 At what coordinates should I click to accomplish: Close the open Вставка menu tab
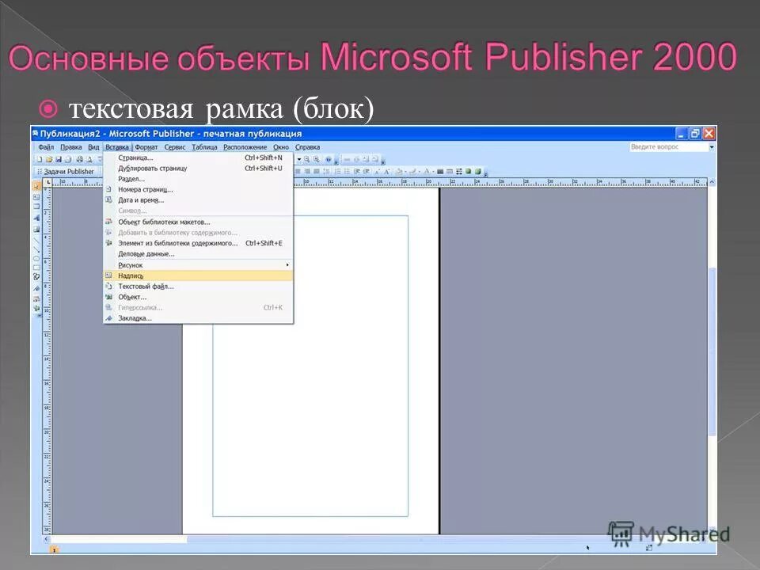(117, 147)
